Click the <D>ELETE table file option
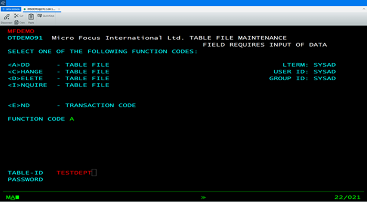367x202 pixels. coord(59,79)
